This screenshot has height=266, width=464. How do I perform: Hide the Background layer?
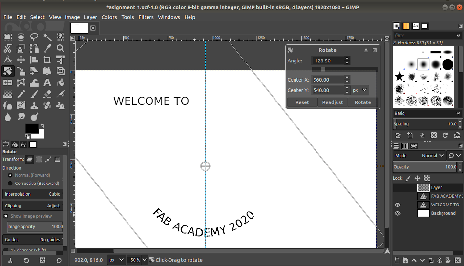coord(398,213)
